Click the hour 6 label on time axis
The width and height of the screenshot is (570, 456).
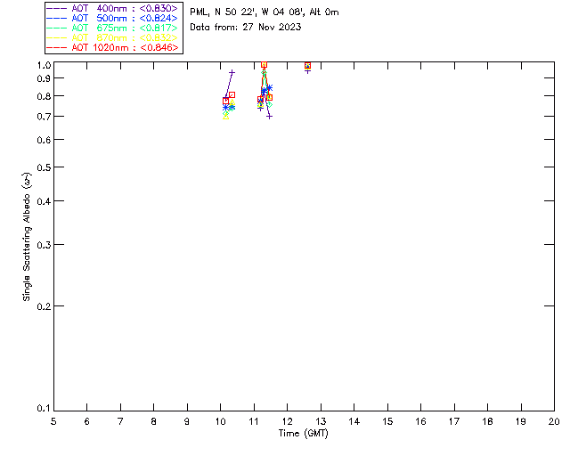[87, 421]
